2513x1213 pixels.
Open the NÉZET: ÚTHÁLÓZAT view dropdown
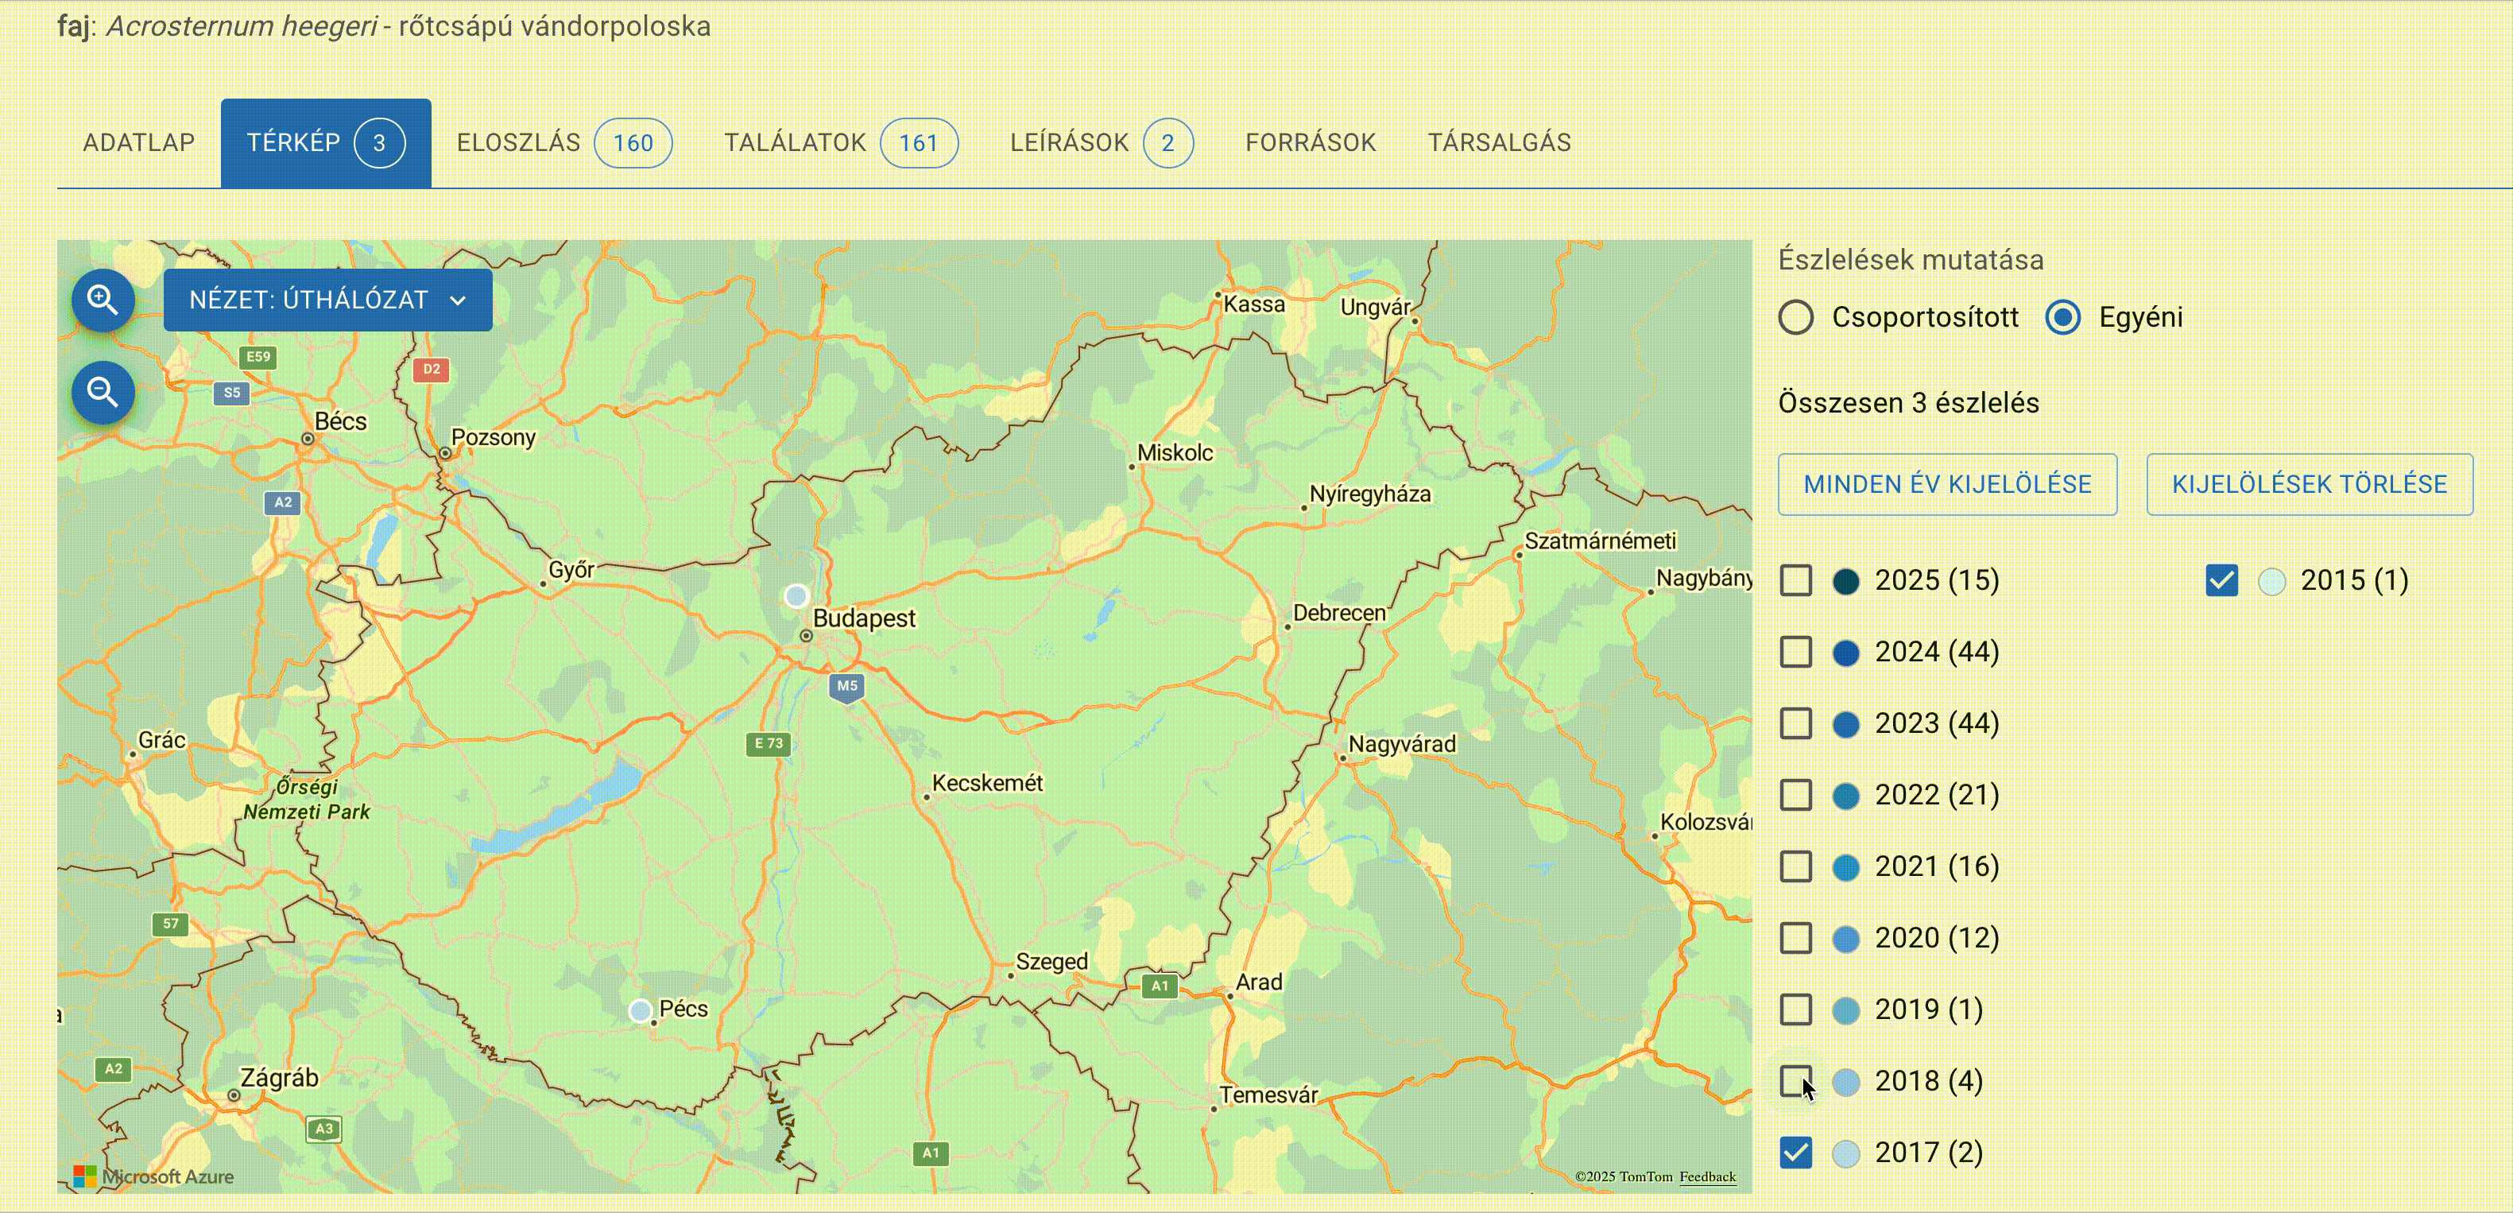[327, 300]
